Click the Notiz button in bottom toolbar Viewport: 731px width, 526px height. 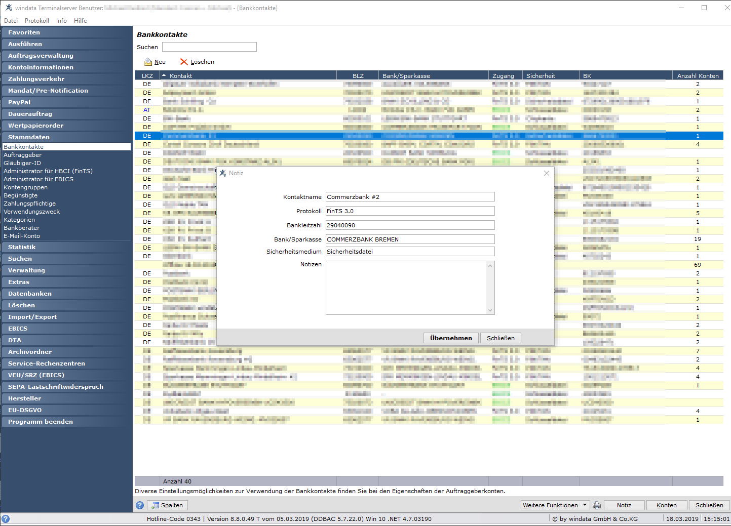click(624, 505)
